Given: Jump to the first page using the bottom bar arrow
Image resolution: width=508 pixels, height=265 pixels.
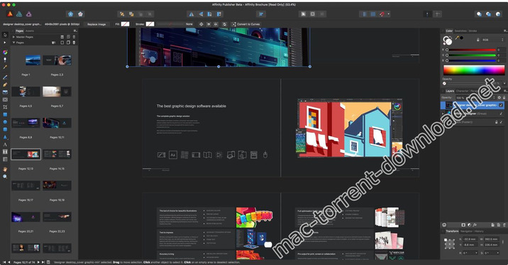Looking at the screenshot, I should (x=4, y=262).
